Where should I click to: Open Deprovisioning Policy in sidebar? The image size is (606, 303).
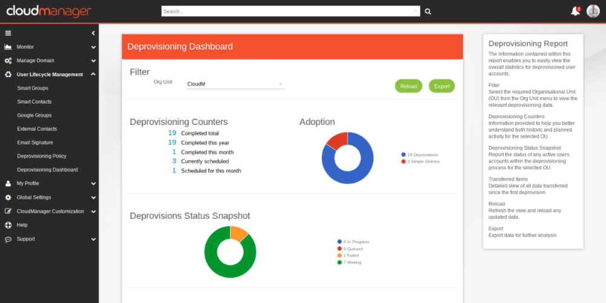tap(42, 156)
